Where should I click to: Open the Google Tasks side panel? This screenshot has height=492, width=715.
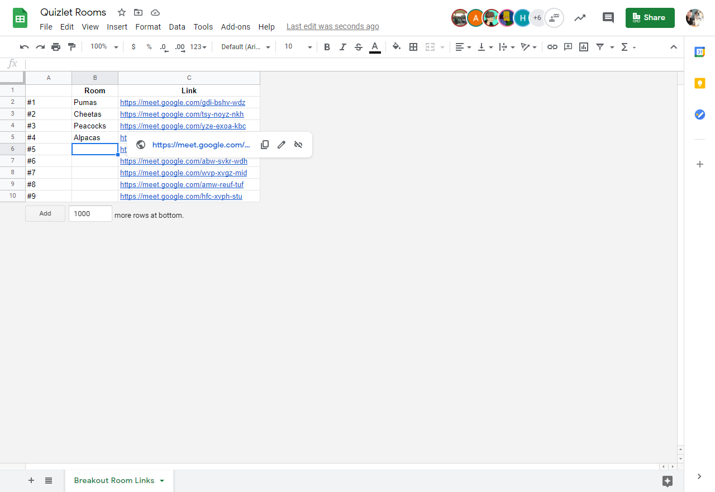(x=699, y=114)
